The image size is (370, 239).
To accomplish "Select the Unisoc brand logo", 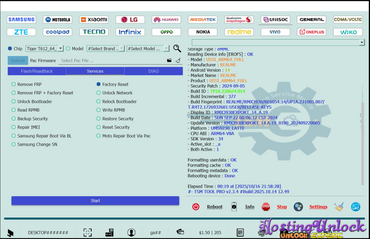I will pos(276,20).
